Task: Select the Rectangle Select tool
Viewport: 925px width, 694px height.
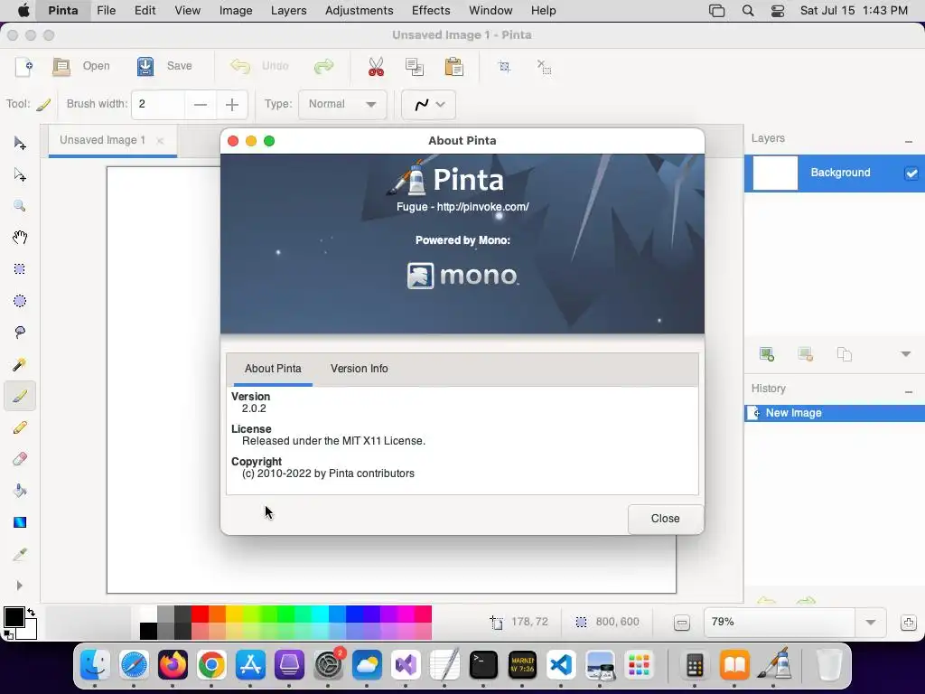Action: 20,269
